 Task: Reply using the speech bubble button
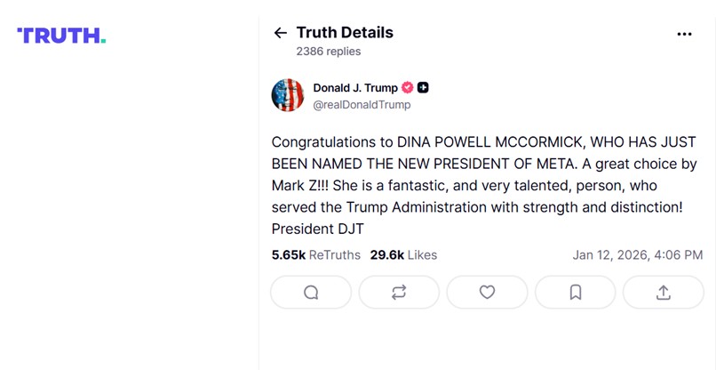coord(311,293)
